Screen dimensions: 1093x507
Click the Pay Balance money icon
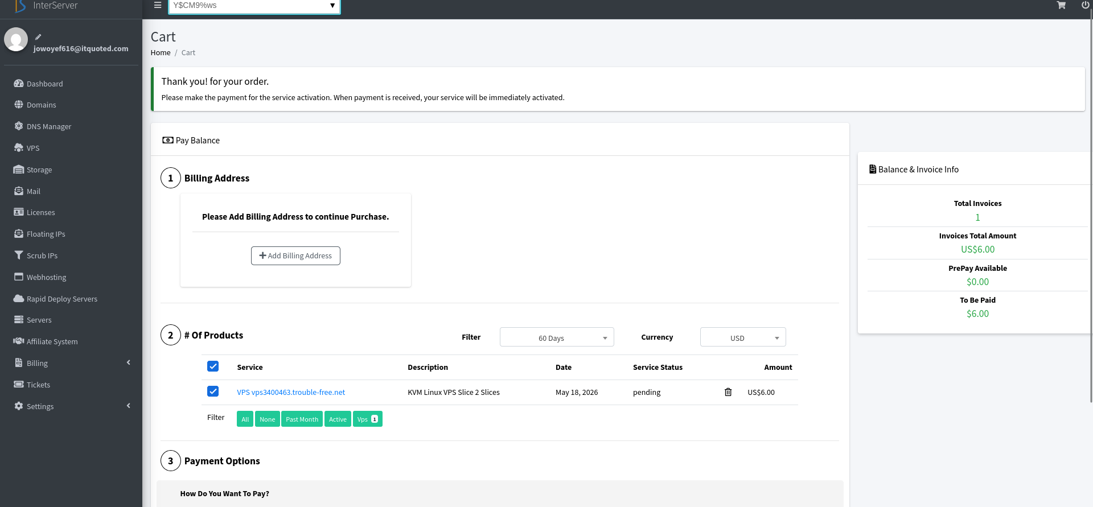[x=167, y=140]
